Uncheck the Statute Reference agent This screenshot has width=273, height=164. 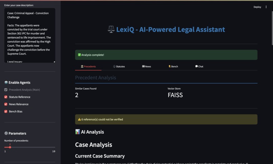[x=6, y=97]
